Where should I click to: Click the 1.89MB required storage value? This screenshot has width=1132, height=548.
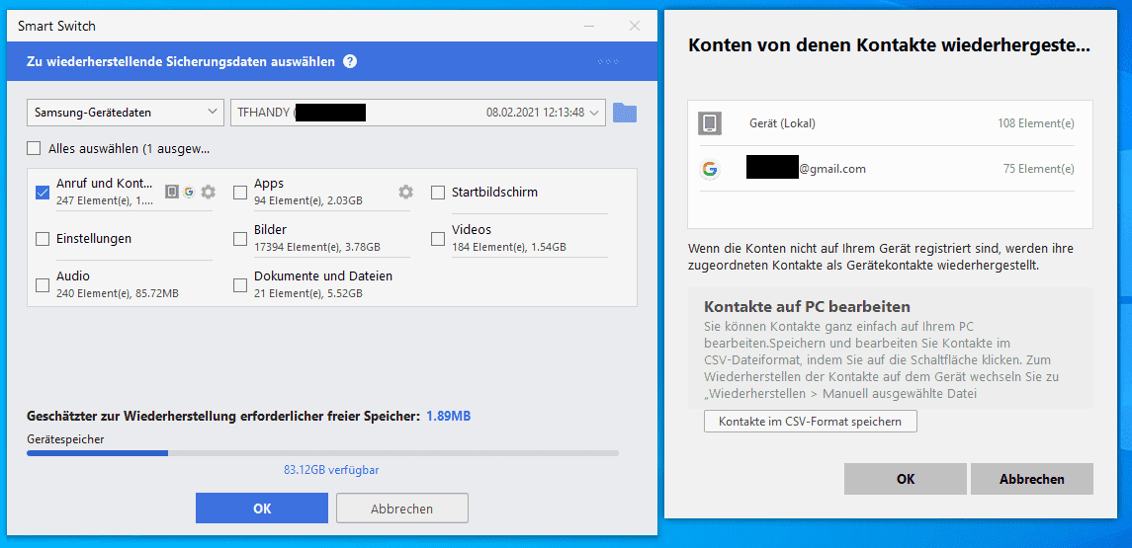(448, 416)
